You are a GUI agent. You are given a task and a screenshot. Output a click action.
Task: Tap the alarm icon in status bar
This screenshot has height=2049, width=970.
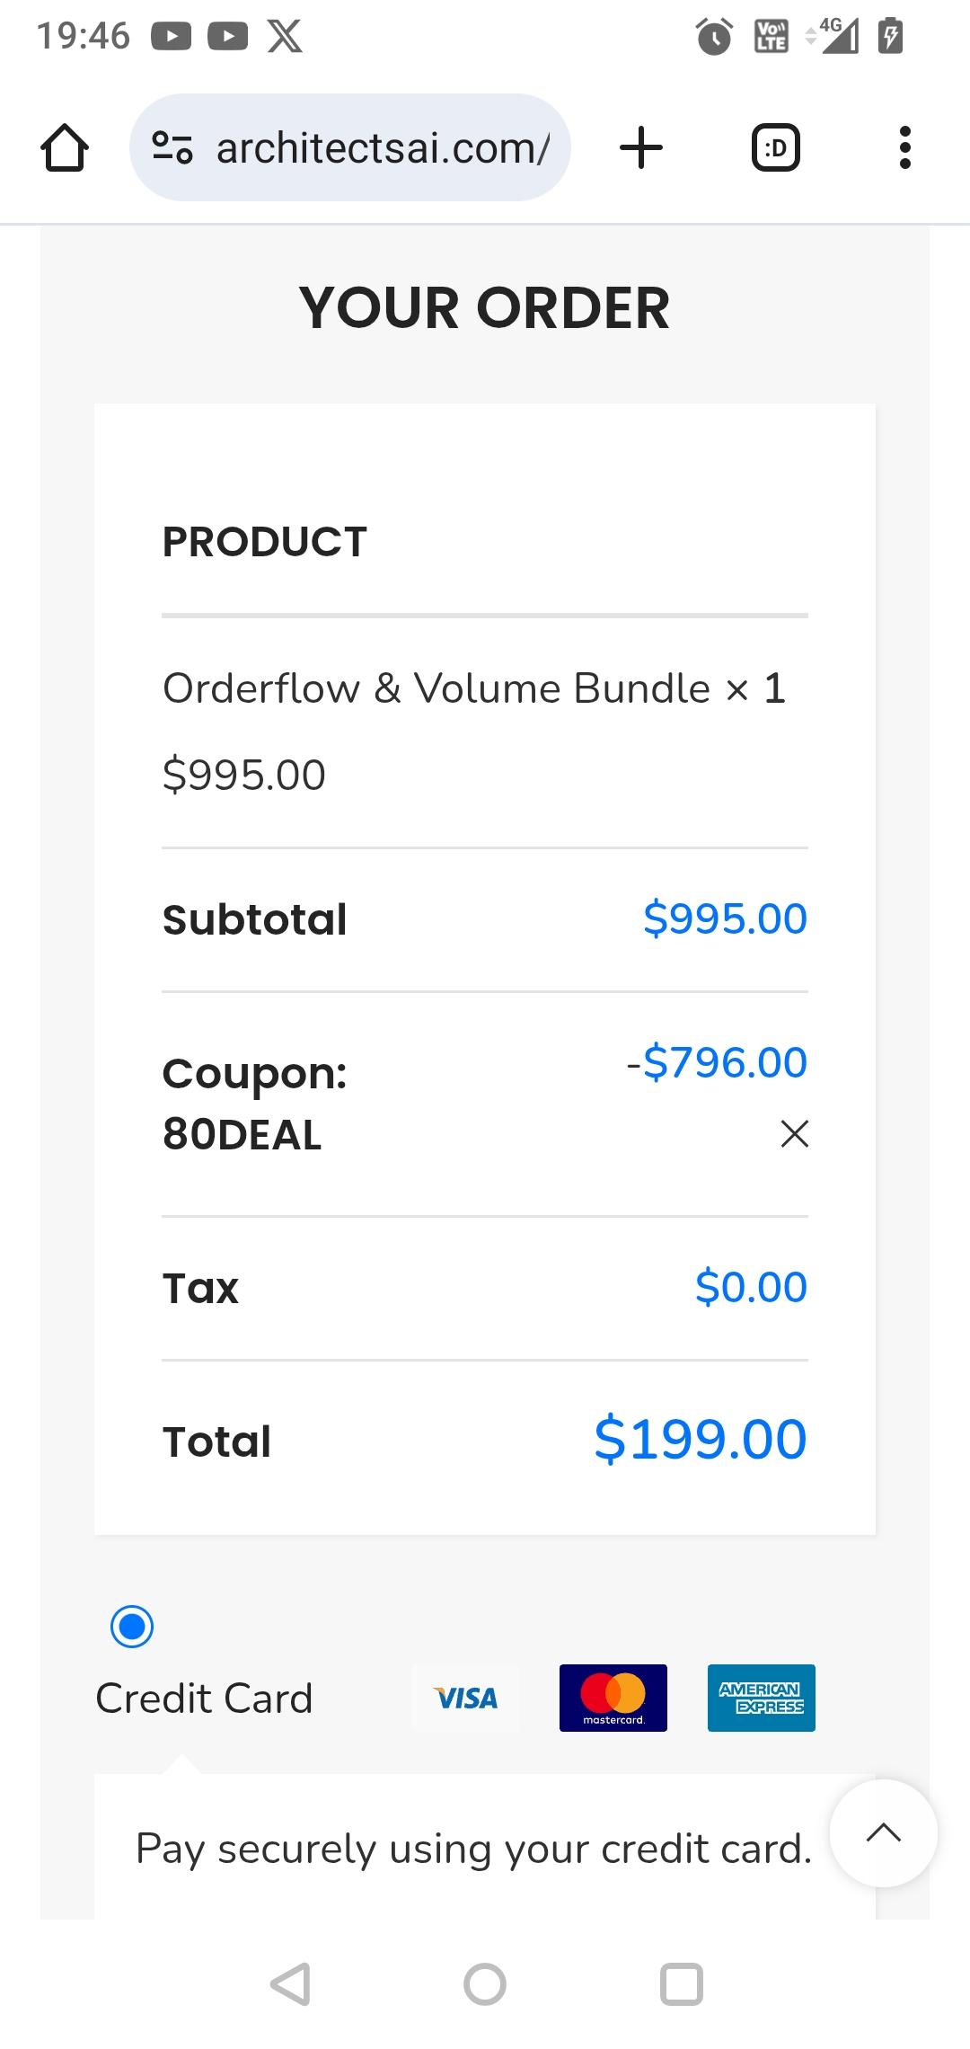[x=715, y=37]
